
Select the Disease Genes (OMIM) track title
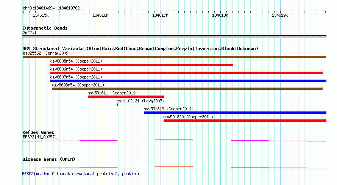point(49,159)
